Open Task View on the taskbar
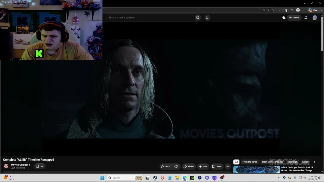Screen dimensions: 324x182 pyautogui.click(x=147, y=178)
